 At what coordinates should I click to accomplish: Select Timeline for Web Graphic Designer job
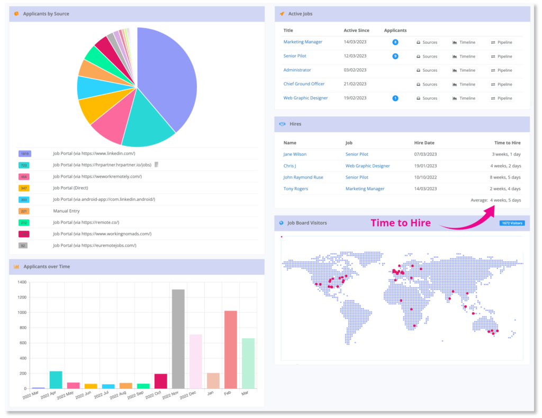click(x=464, y=98)
